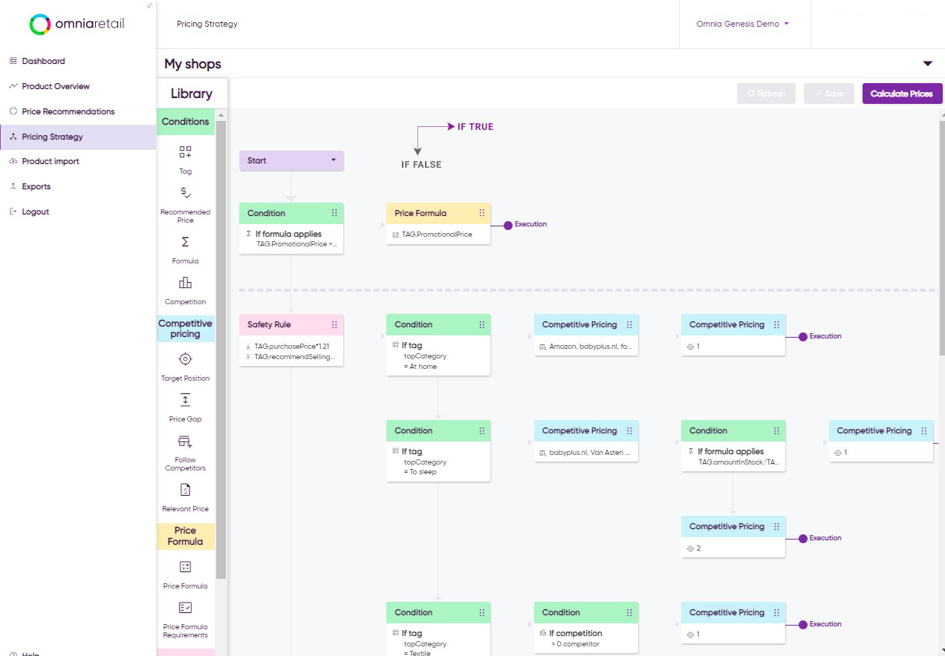The height and width of the screenshot is (656, 945).
Task: Click the Recommended Price library icon
Action: pos(185,193)
